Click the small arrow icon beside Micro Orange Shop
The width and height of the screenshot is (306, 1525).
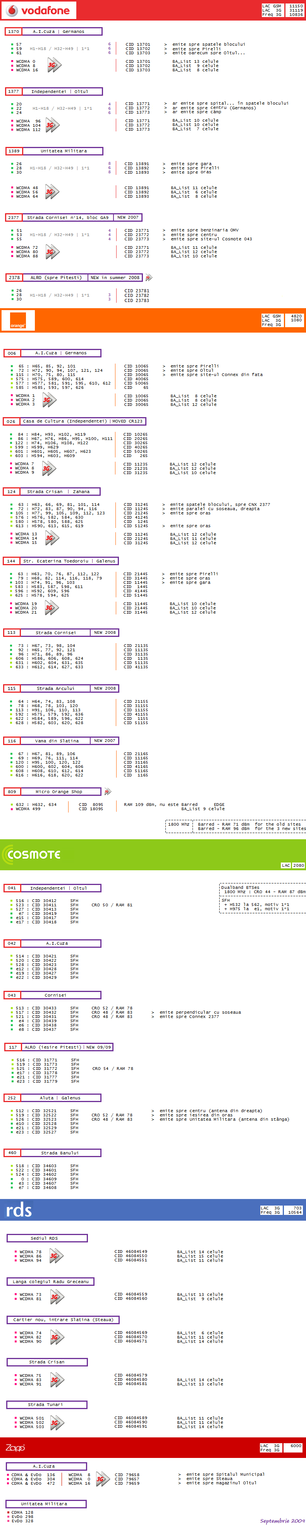(x=107, y=792)
